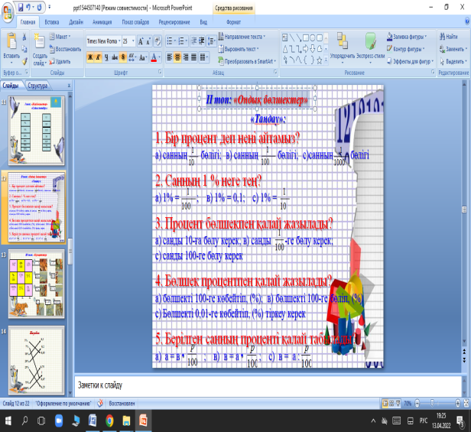Screen dimensions: 471x432
Task: Click the bulleted list icon
Action: tap(171, 41)
